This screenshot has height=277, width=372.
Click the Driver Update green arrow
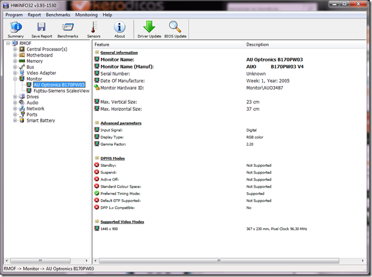pos(149,27)
